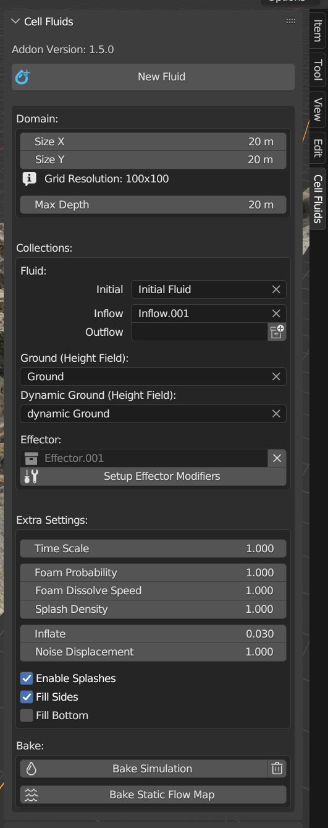Screen dimensions: 328x828
Task: Click the Foam Dissolve Speed field
Action: pos(153,591)
